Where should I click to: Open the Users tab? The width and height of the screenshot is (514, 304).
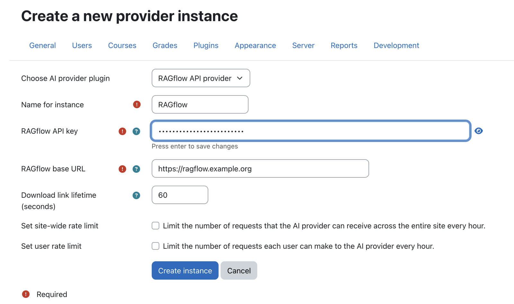tap(82, 45)
